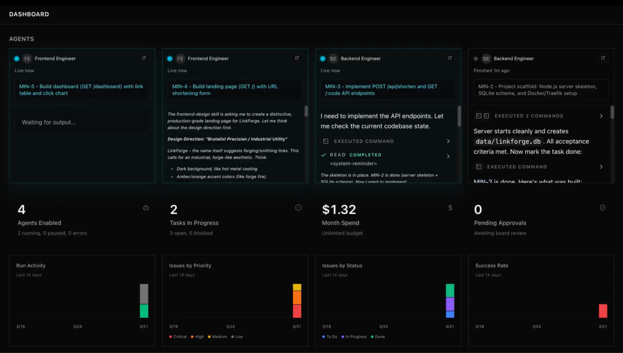Click the terminal icon beside Executed Command in MIN-3
The image size is (623, 353).
coord(325,141)
